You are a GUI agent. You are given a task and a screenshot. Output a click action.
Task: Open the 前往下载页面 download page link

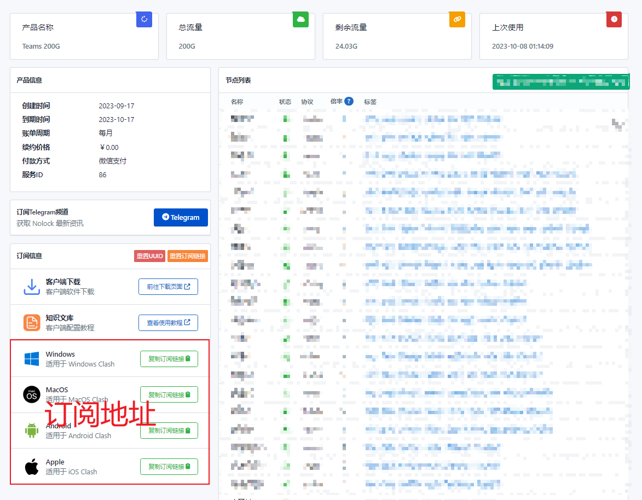(x=168, y=287)
